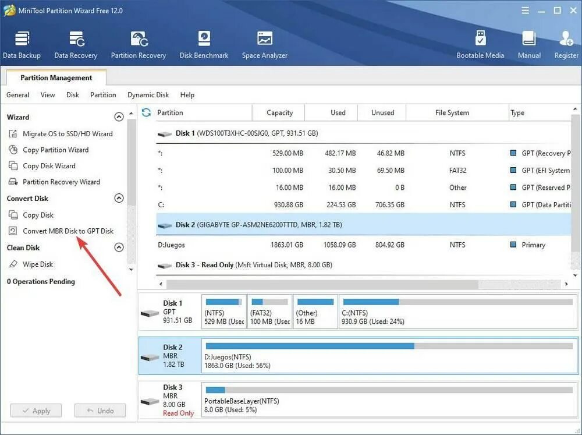Open the View menu
Screen dimensions: 582x435
pos(48,95)
